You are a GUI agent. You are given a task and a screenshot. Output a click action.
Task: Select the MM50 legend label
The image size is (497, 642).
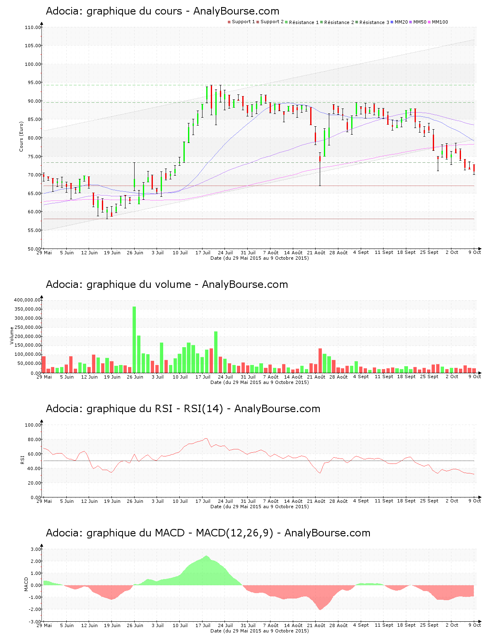coord(420,22)
